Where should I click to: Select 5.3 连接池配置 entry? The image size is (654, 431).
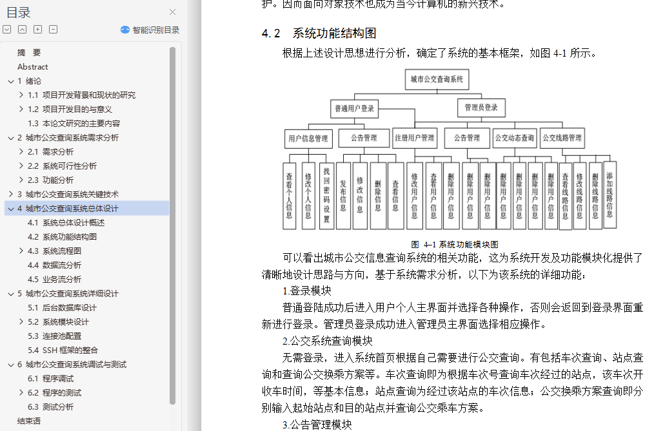pos(54,336)
